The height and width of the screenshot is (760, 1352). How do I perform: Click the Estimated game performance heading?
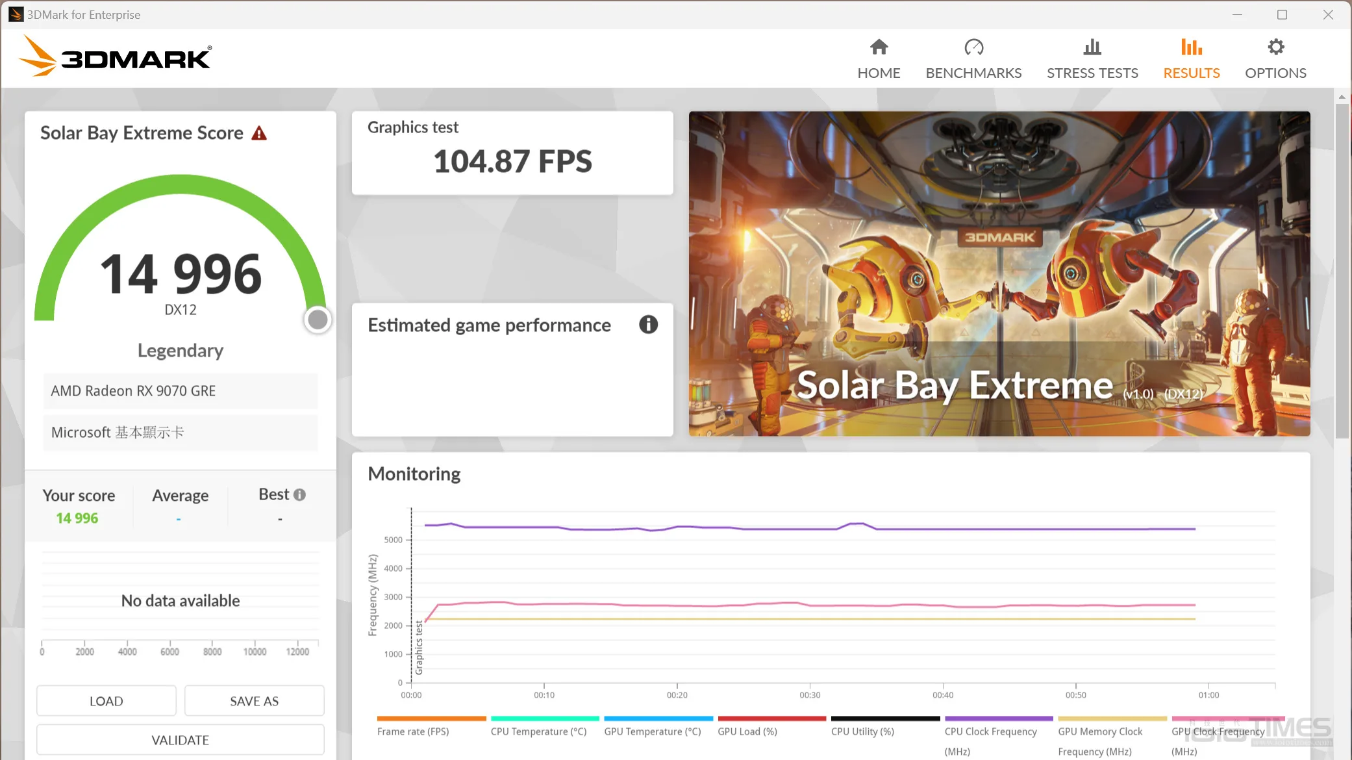(x=490, y=325)
